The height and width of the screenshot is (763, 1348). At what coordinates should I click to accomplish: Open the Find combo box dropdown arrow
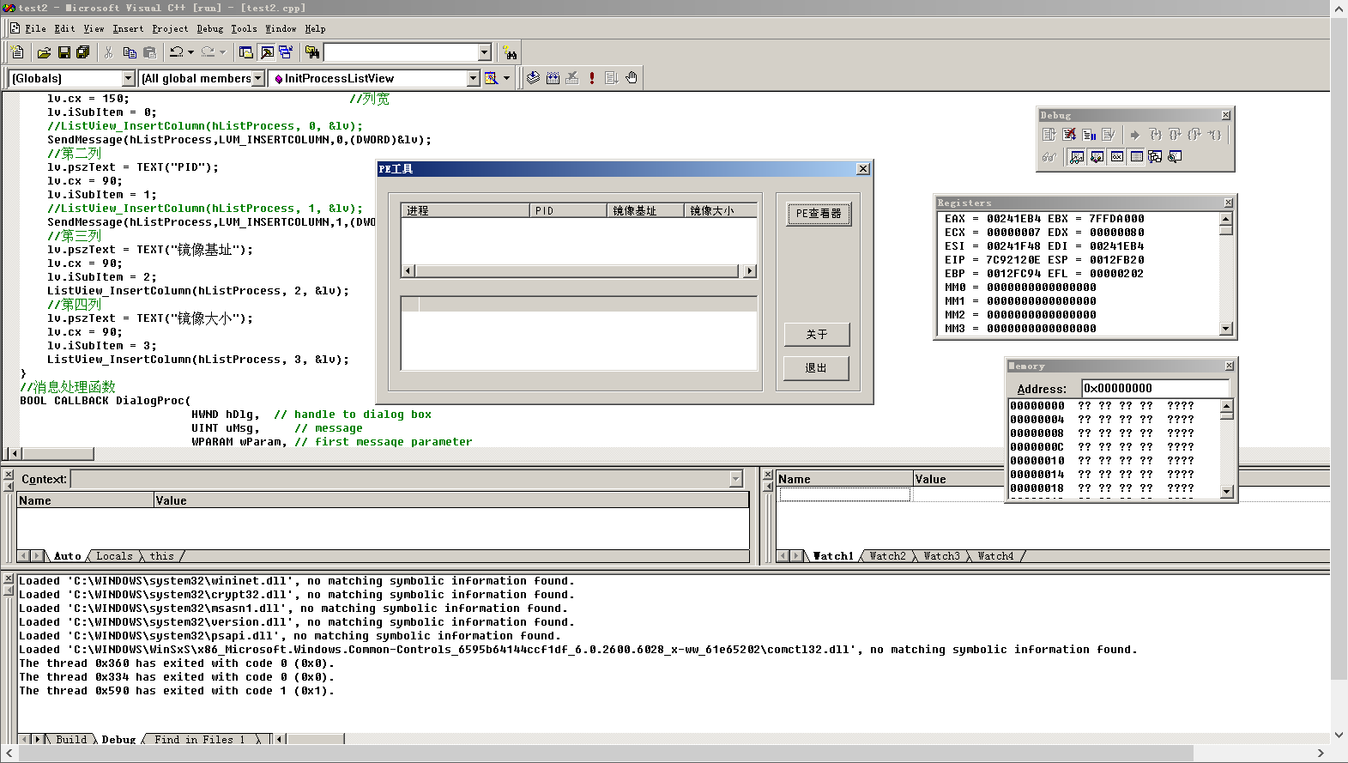pos(484,52)
